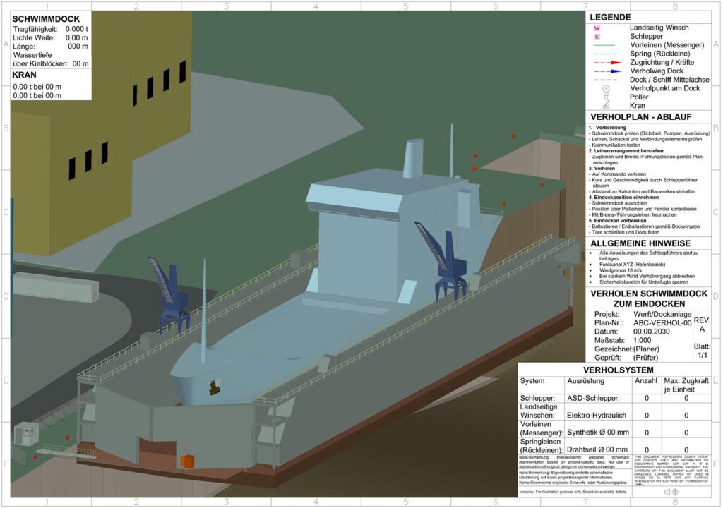Click the blue Verholweg Dock arrow symbol
Image resolution: width=723 pixels, height=508 pixels.
(x=608, y=71)
